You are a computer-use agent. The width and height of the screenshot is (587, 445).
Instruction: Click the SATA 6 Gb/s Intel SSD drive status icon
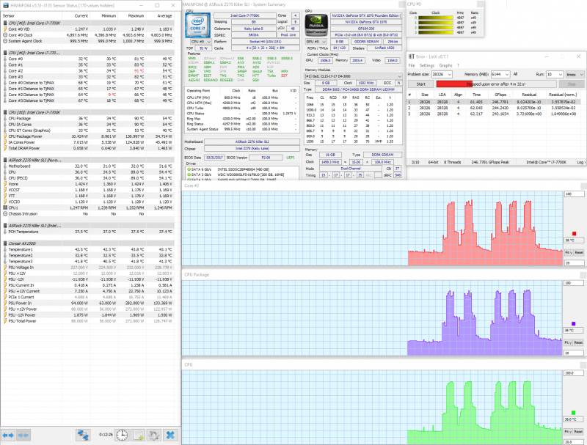coord(189,169)
